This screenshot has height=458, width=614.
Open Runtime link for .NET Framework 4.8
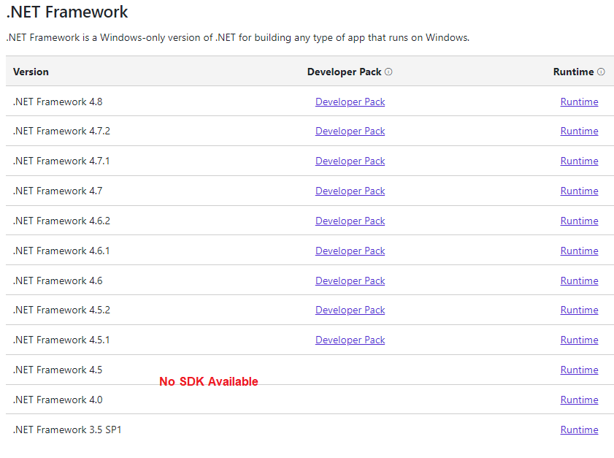pos(579,102)
